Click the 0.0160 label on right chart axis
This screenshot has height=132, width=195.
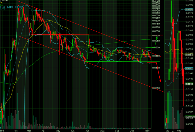click(x=189, y=44)
